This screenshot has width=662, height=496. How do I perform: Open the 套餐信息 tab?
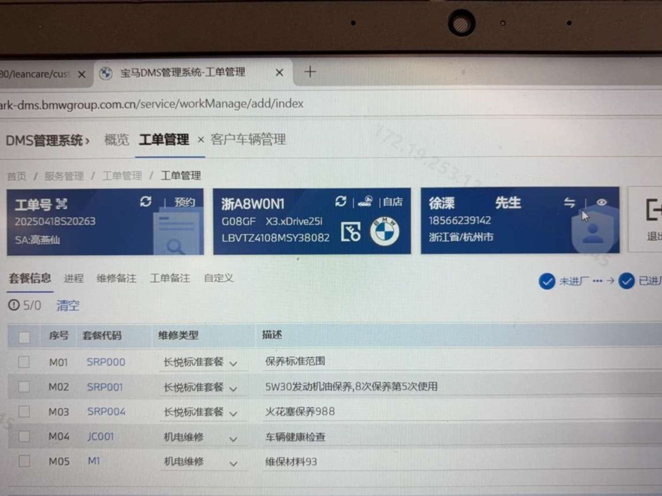click(x=30, y=278)
